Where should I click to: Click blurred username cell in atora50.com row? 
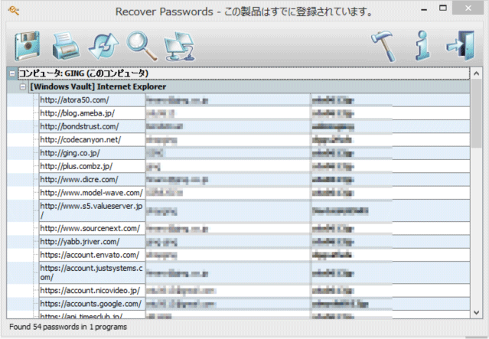tap(228, 100)
